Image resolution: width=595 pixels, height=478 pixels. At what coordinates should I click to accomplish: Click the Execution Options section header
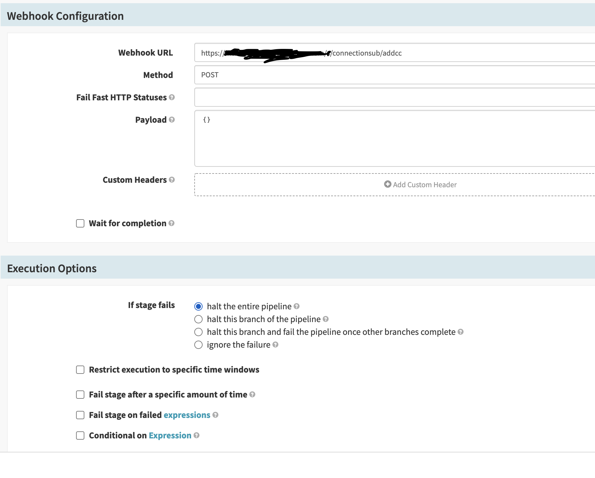click(x=52, y=268)
